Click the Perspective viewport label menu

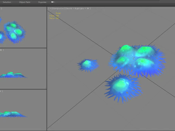click(x=58, y=8)
